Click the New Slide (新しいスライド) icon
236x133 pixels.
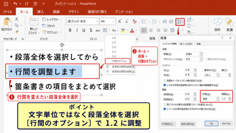tap(34, 21)
